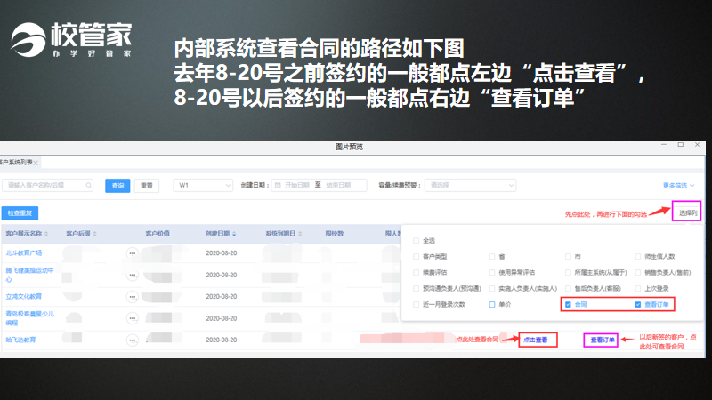Open options menu for 青岛极客晨星少儿编程 row

pyautogui.click(x=132, y=318)
